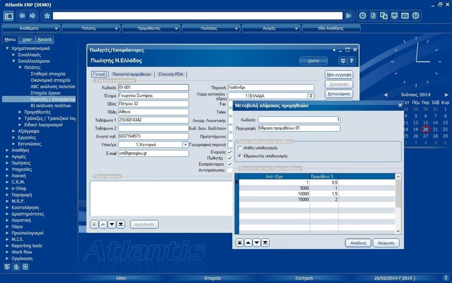Show next month in calendar

[447, 95]
